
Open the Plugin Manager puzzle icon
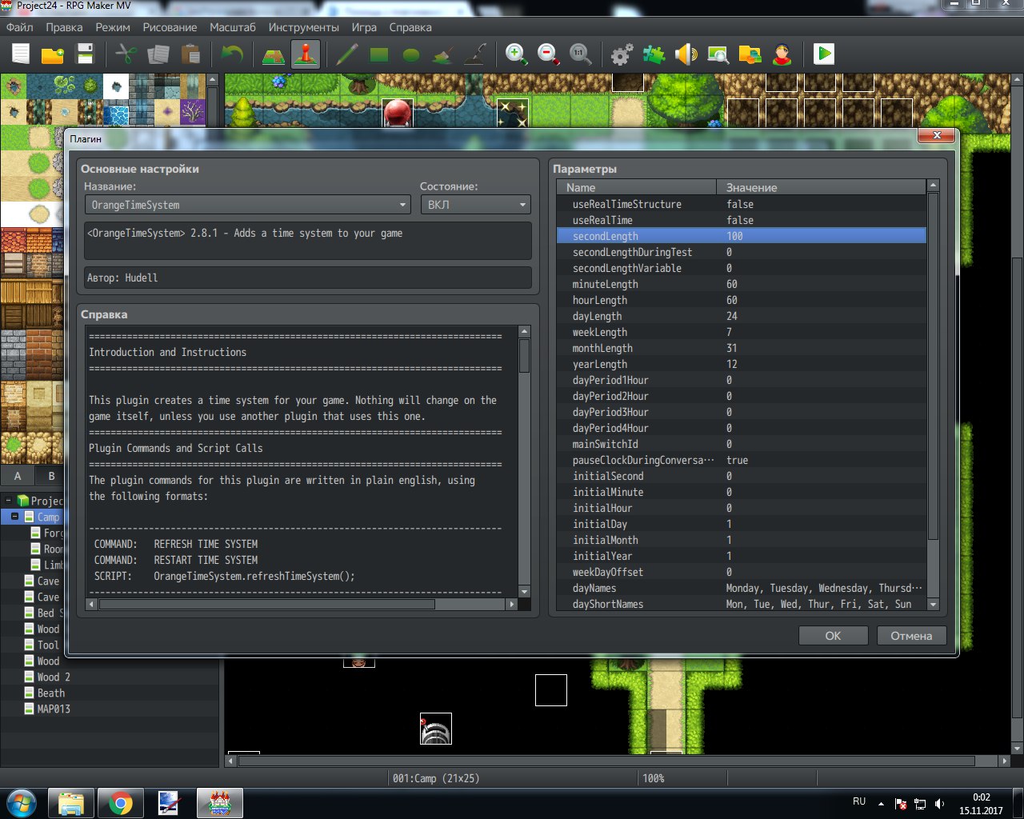pyautogui.click(x=654, y=54)
